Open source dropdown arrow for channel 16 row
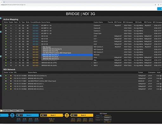The width and height of the screenshot is (162, 126). pos(92,66)
